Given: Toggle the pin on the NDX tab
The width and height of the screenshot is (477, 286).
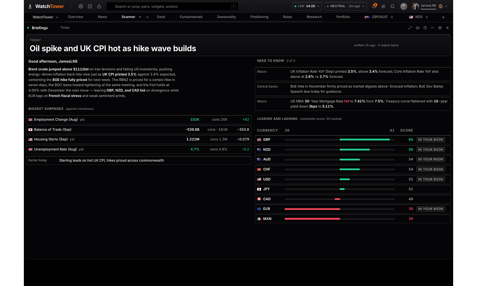Looking at the screenshot, I should tap(427, 17).
